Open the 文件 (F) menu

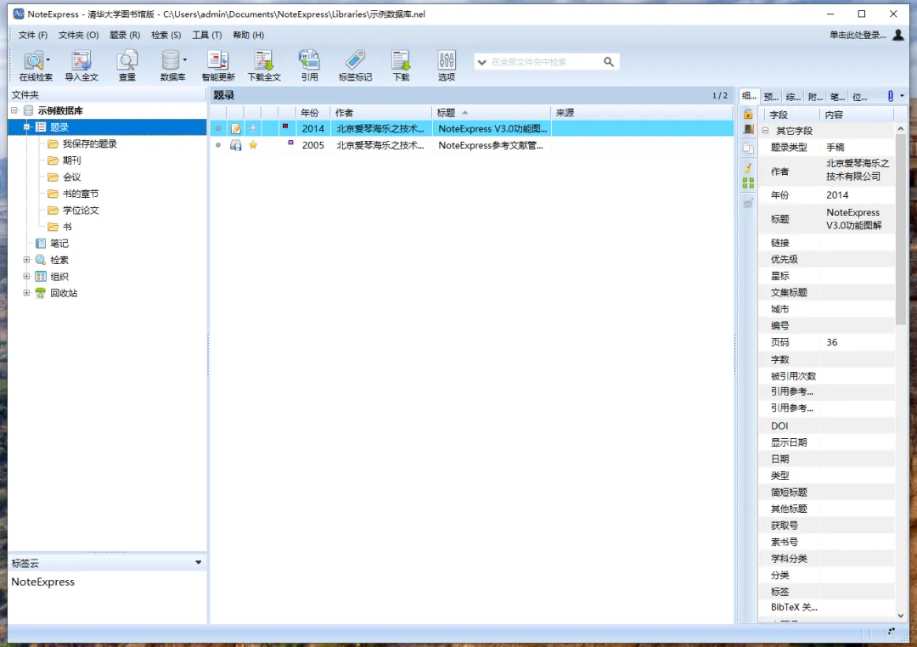[x=33, y=35]
